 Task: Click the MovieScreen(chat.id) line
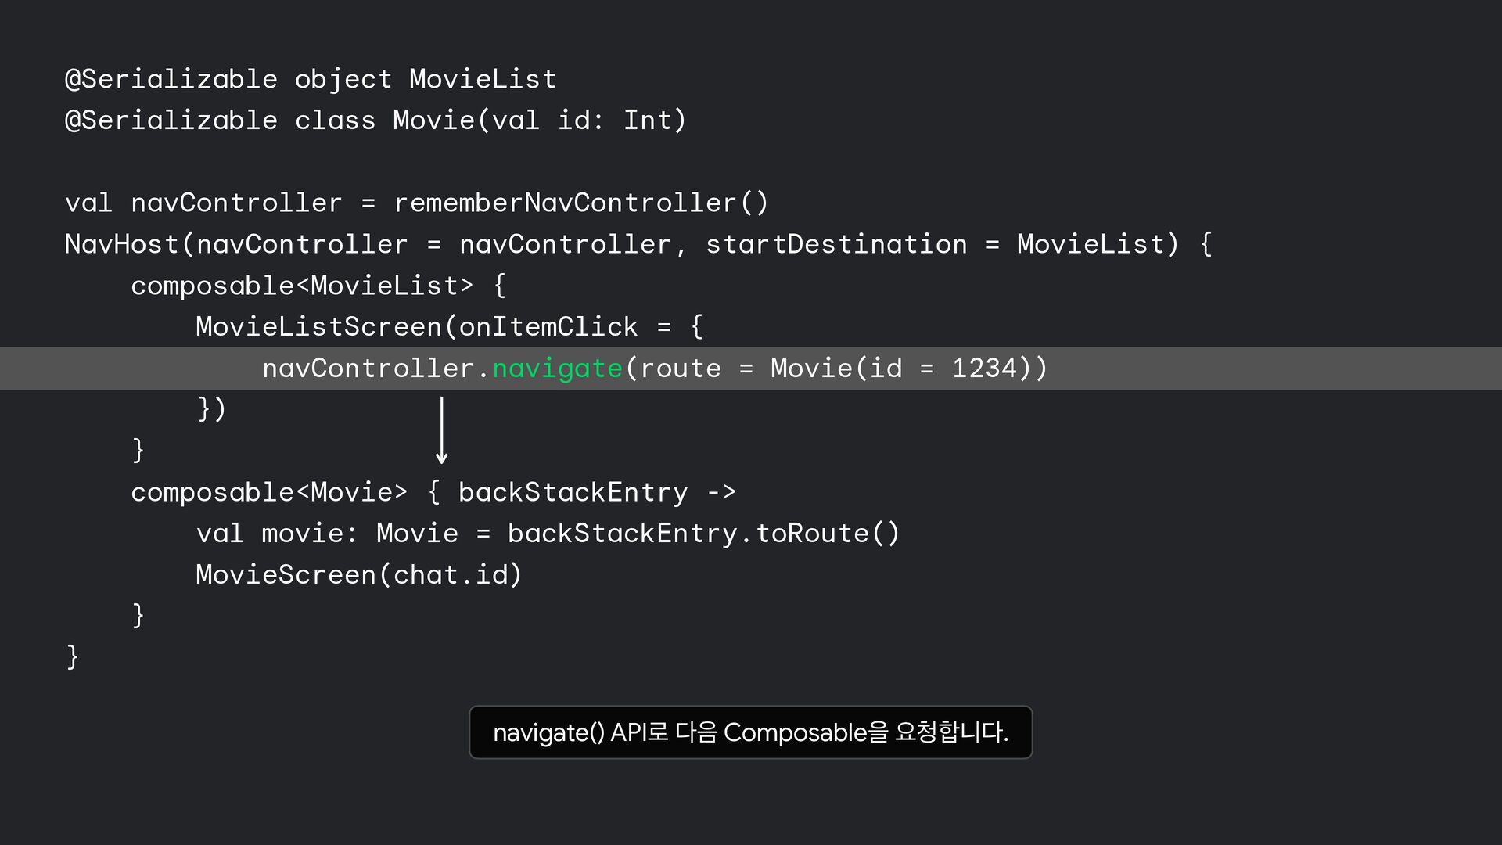[x=358, y=575]
